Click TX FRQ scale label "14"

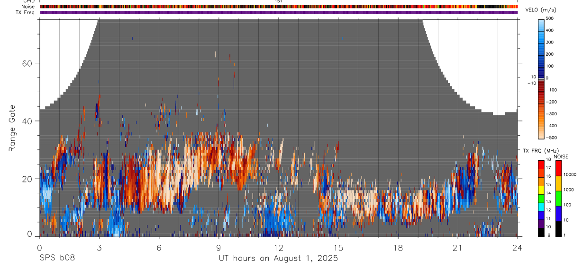(x=548, y=193)
